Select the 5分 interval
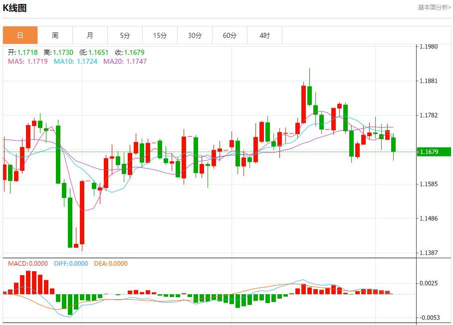Screen dimensions: 453x325 (x=125, y=35)
